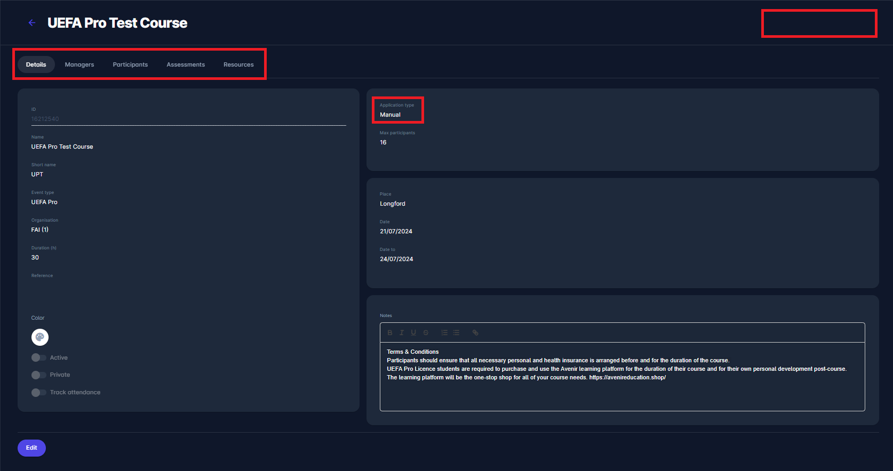Turn on Track attendance toggle
This screenshot has height=471, width=893.
[39, 393]
